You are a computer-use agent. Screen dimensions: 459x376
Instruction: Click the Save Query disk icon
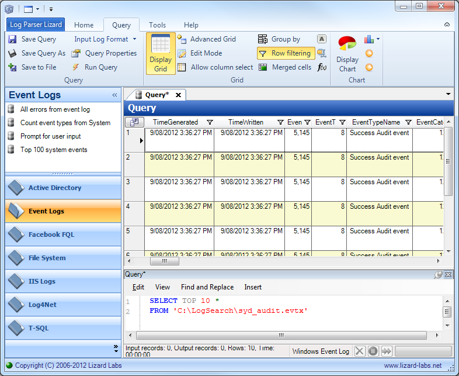(x=12, y=39)
